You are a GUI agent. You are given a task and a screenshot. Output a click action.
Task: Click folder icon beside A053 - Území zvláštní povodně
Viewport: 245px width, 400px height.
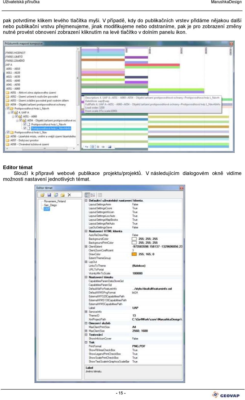point(8,101)
